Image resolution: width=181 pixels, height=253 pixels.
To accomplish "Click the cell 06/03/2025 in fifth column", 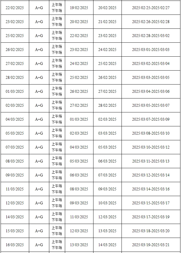I will tap(107, 161).
